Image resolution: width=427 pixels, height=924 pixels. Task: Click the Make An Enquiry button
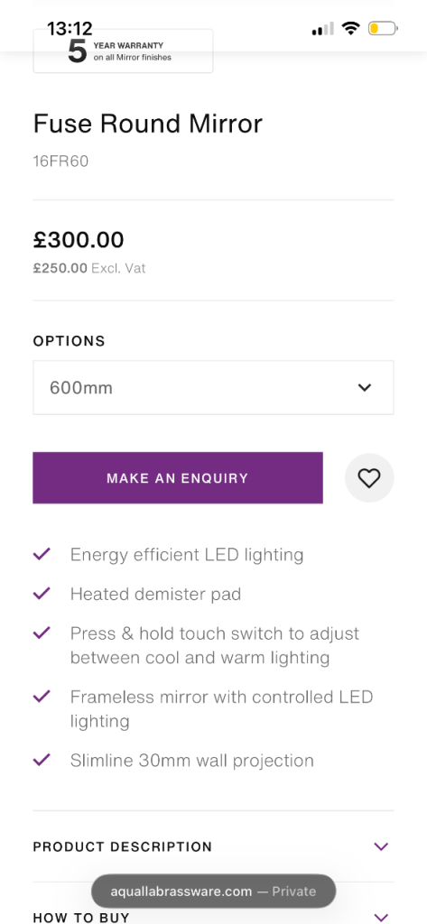click(178, 478)
